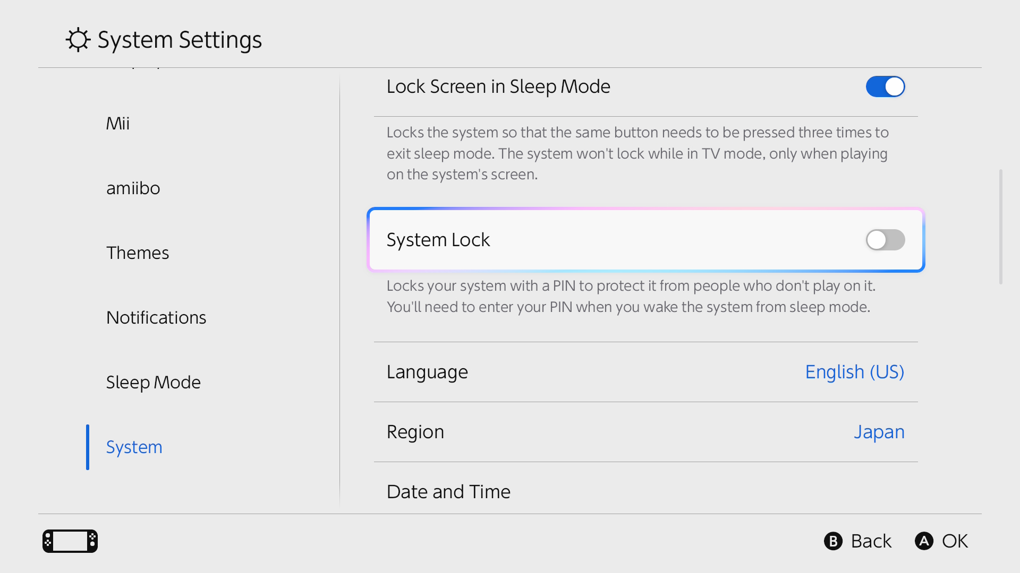Open Sleep Mode settings
Screen dimensions: 1020x573
[x=153, y=382]
